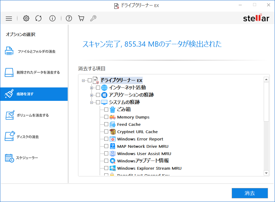Screen dimensions: 275x202
Task: Check the Memory Dumps checkbox
Action: click(106, 117)
